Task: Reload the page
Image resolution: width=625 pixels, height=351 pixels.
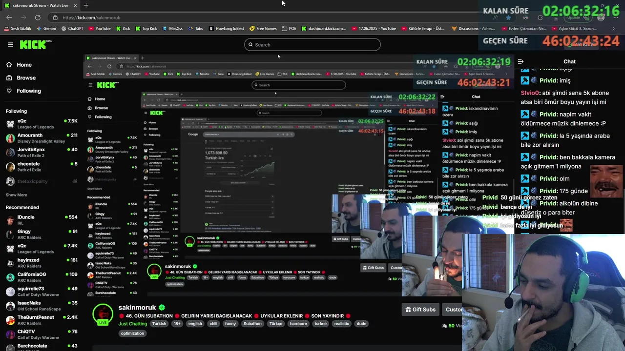Action: click(x=38, y=18)
